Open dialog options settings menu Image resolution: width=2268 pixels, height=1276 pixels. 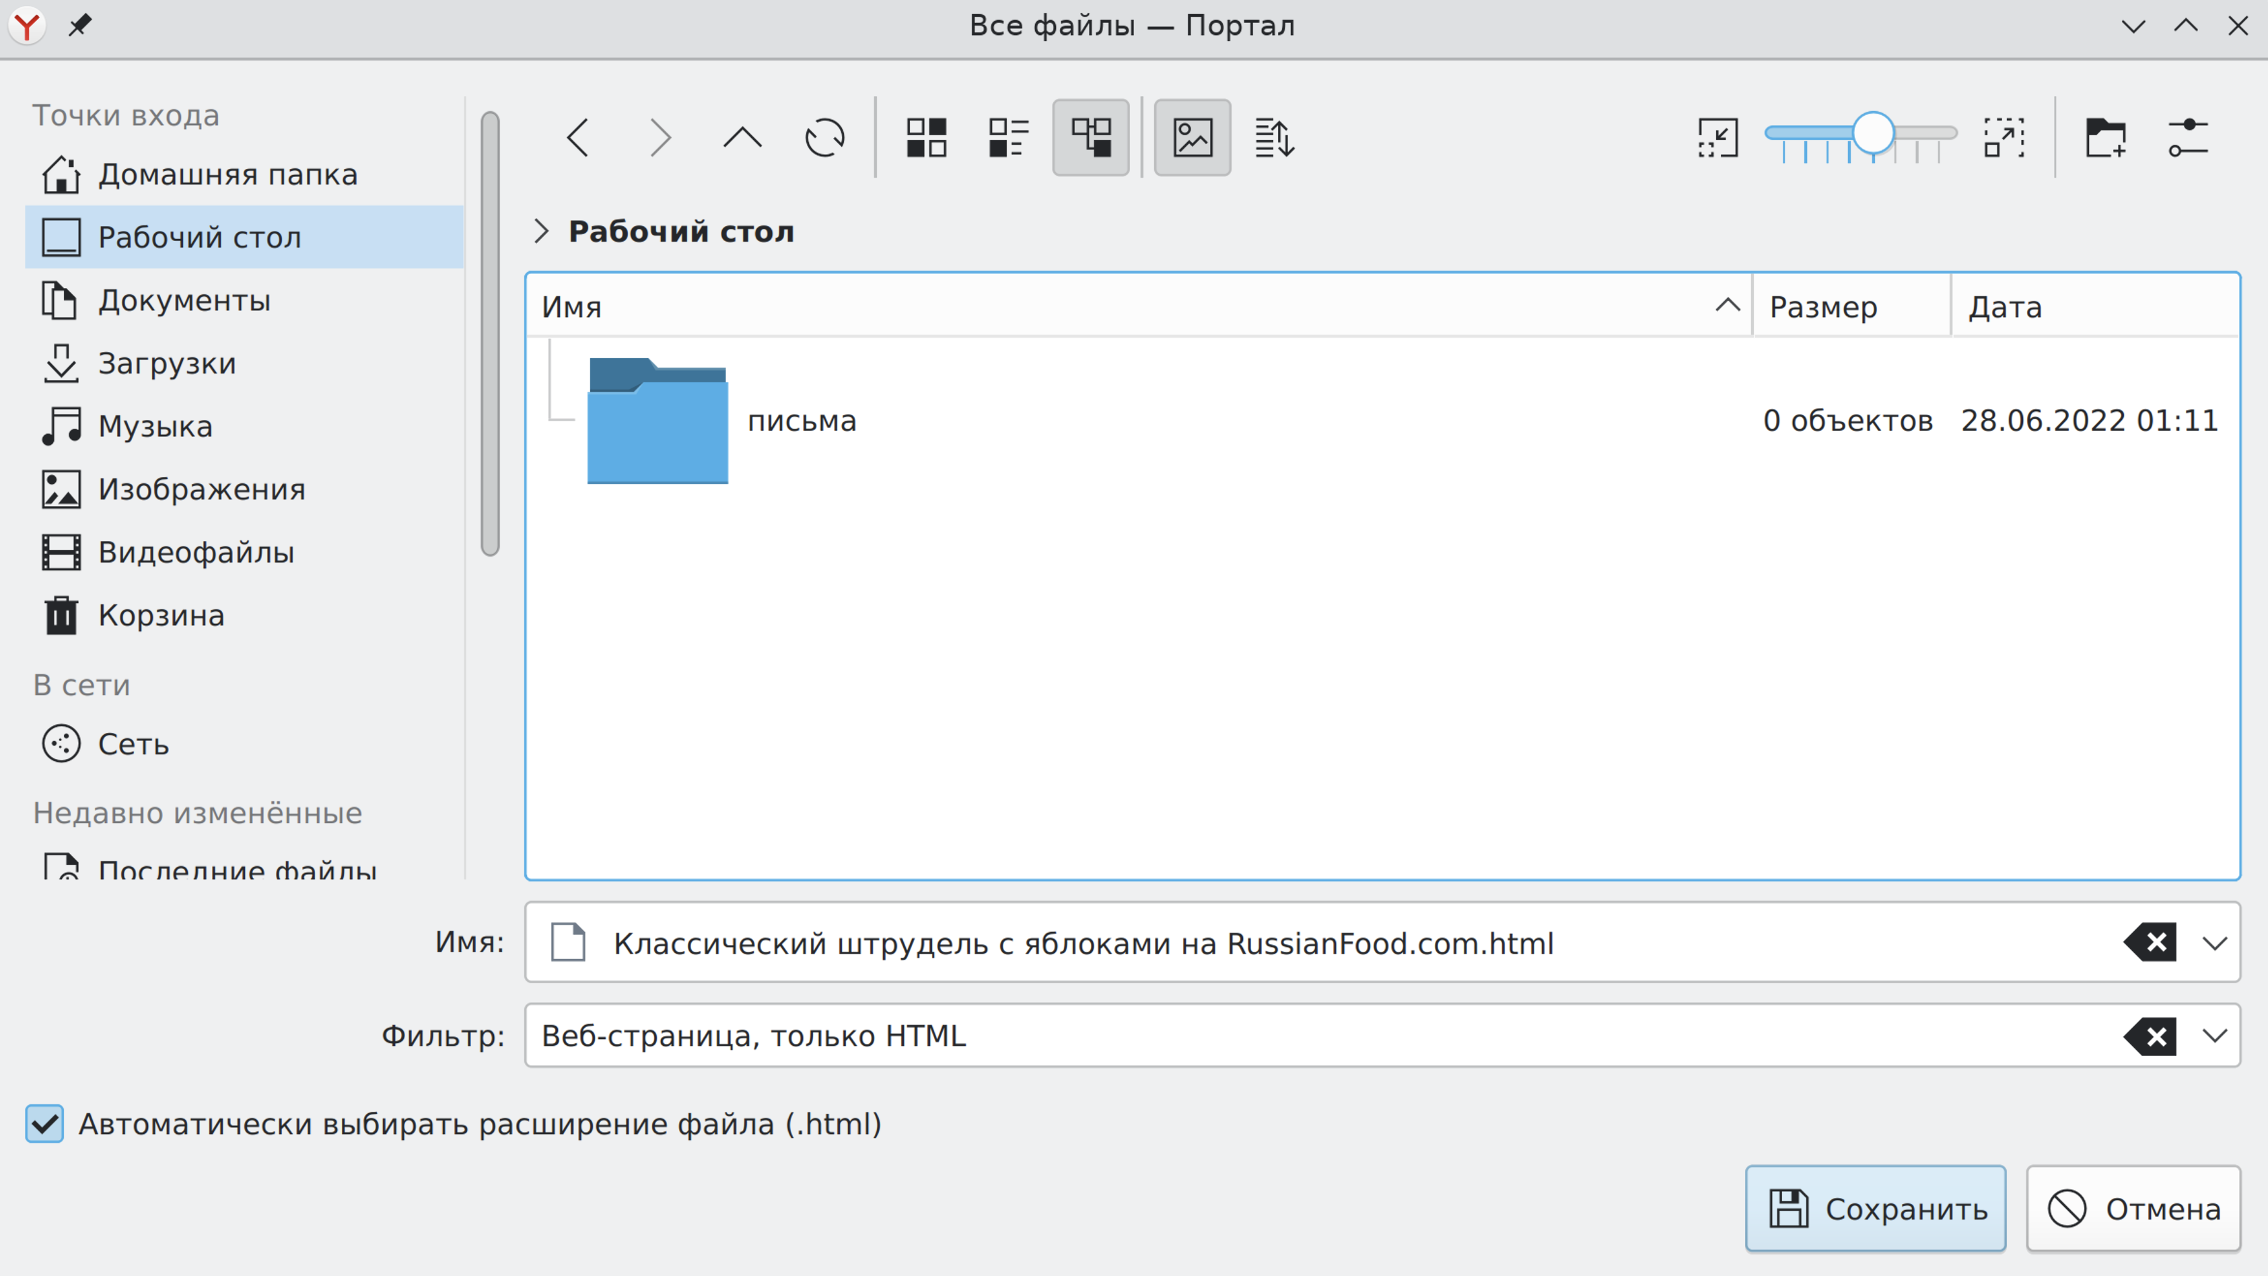2188,138
